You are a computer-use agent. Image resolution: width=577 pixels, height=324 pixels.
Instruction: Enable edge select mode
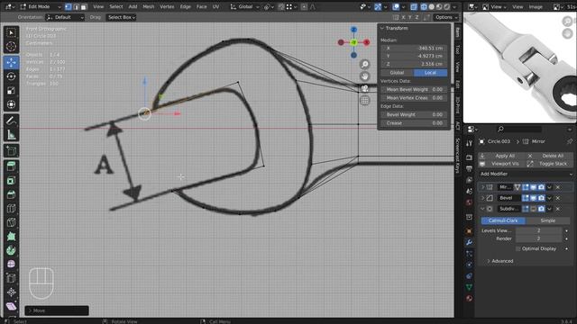click(76, 6)
